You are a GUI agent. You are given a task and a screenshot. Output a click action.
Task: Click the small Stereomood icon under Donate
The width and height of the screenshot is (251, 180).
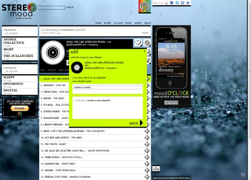point(20,114)
